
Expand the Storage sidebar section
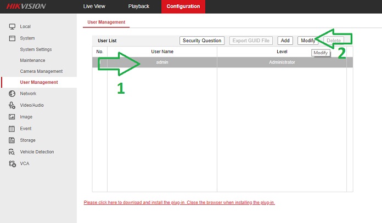pyautogui.click(x=27, y=140)
